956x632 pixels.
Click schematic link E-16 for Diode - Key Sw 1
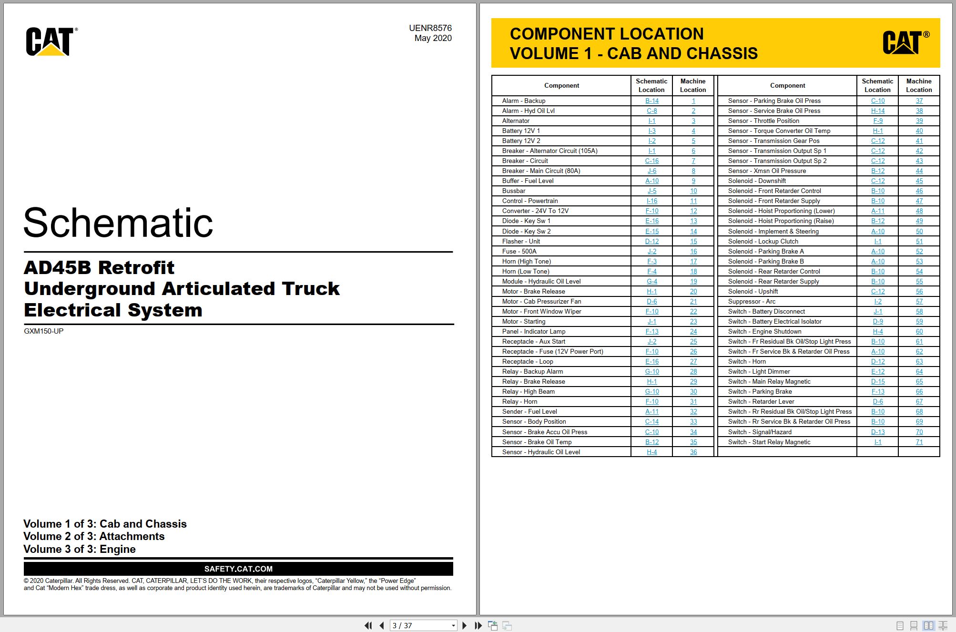[x=651, y=221]
